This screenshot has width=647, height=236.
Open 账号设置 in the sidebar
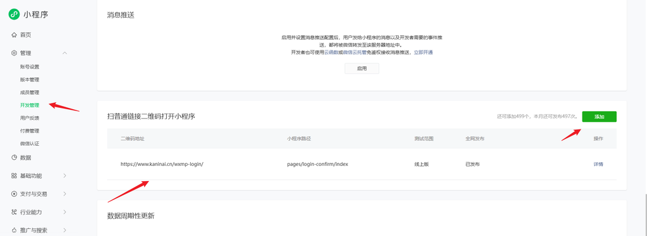[x=30, y=67]
